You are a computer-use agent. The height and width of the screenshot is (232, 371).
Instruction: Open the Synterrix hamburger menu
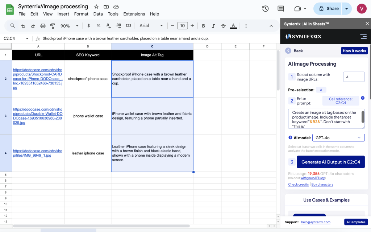pyautogui.click(x=363, y=37)
